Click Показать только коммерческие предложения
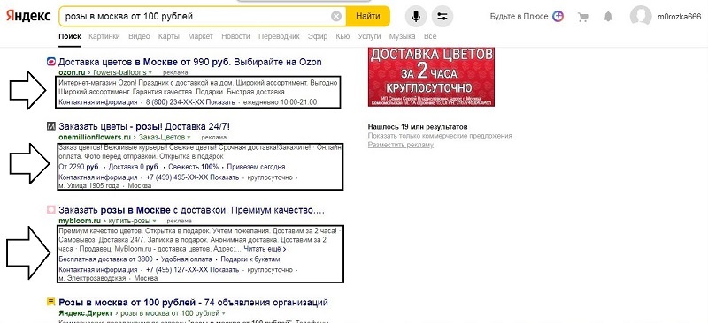708x323 pixels. (x=440, y=136)
